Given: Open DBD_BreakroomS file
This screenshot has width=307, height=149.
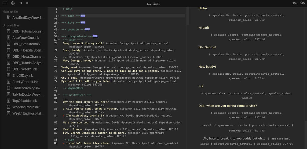Looking at the screenshot, I should 26,44.
